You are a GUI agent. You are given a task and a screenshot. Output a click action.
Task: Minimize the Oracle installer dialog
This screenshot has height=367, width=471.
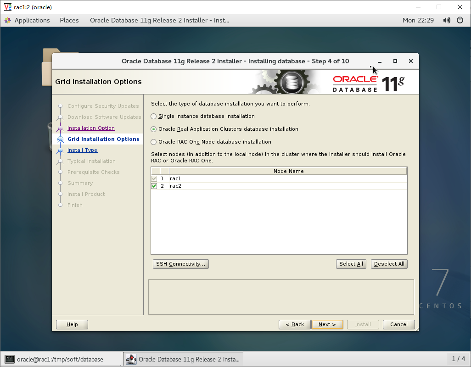pyautogui.click(x=380, y=61)
